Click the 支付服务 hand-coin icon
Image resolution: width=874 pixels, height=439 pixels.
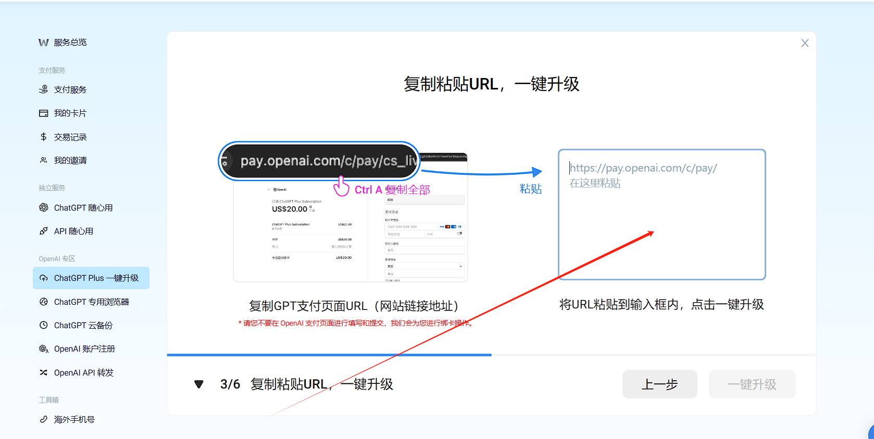point(44,89)
